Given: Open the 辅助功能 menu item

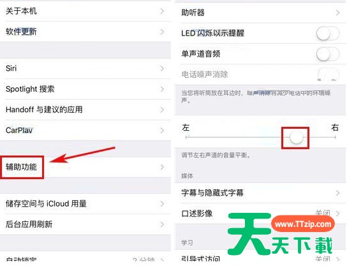Looking at the screenshot, I should (x=85, y=167).
